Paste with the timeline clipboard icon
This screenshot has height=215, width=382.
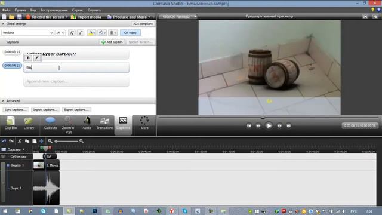35,141
